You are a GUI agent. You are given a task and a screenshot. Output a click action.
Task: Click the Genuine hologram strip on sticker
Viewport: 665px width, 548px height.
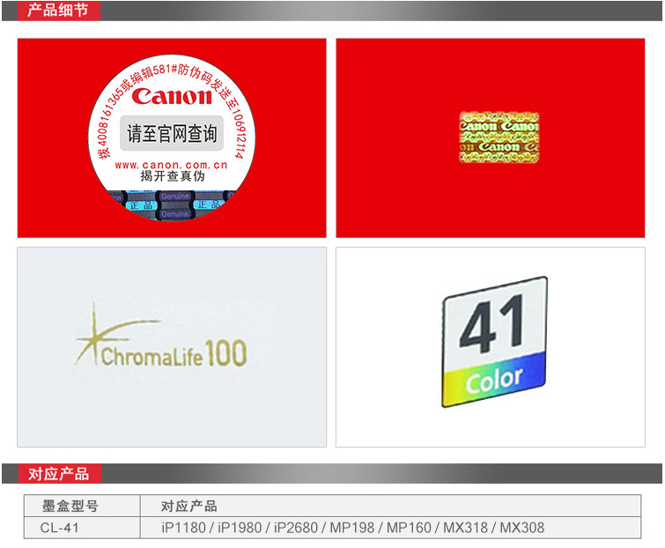pos(172,204)
